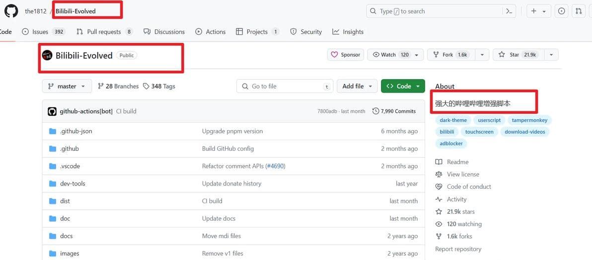
Task: Expand the create-new plus caret
Action: coord(544,11)
